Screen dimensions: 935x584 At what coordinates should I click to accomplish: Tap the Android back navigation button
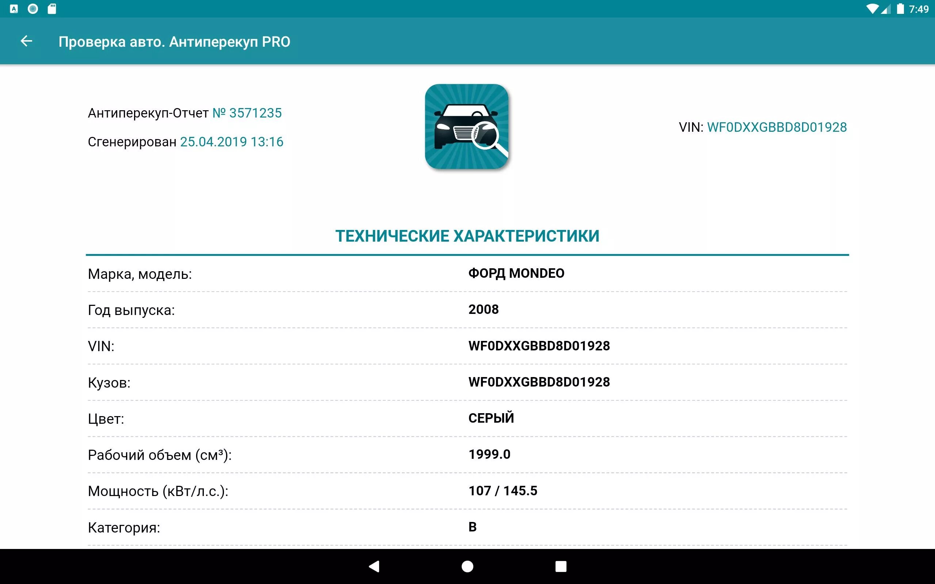tap(374, 566)
